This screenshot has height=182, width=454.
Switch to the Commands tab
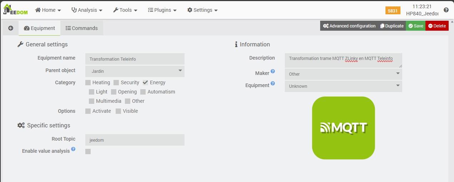pyautogui.click(x=82, y=28)
